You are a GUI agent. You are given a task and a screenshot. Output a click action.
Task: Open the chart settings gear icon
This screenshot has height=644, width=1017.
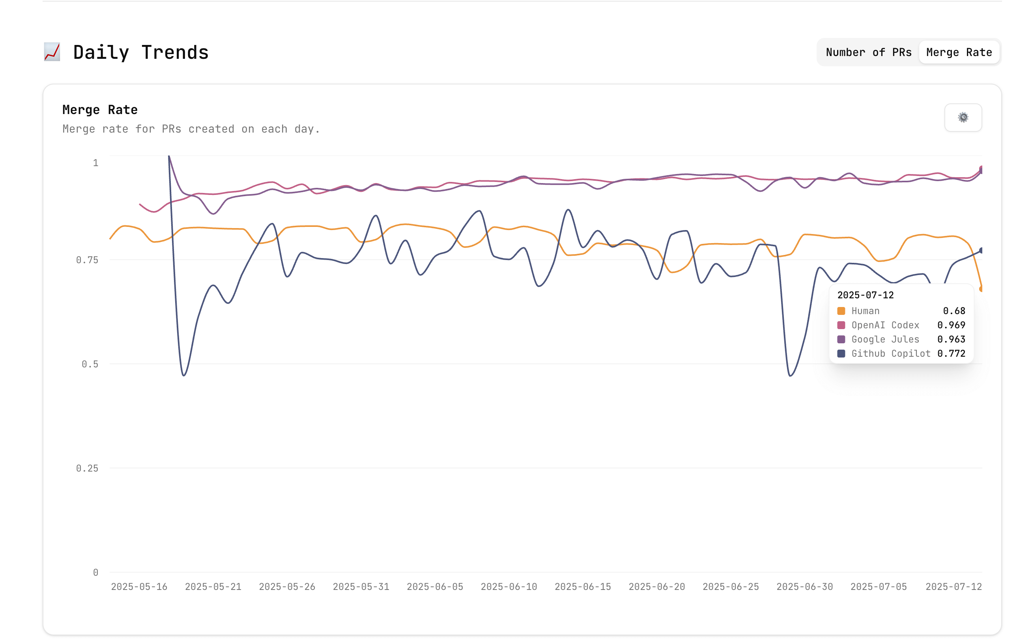(963, 118)
